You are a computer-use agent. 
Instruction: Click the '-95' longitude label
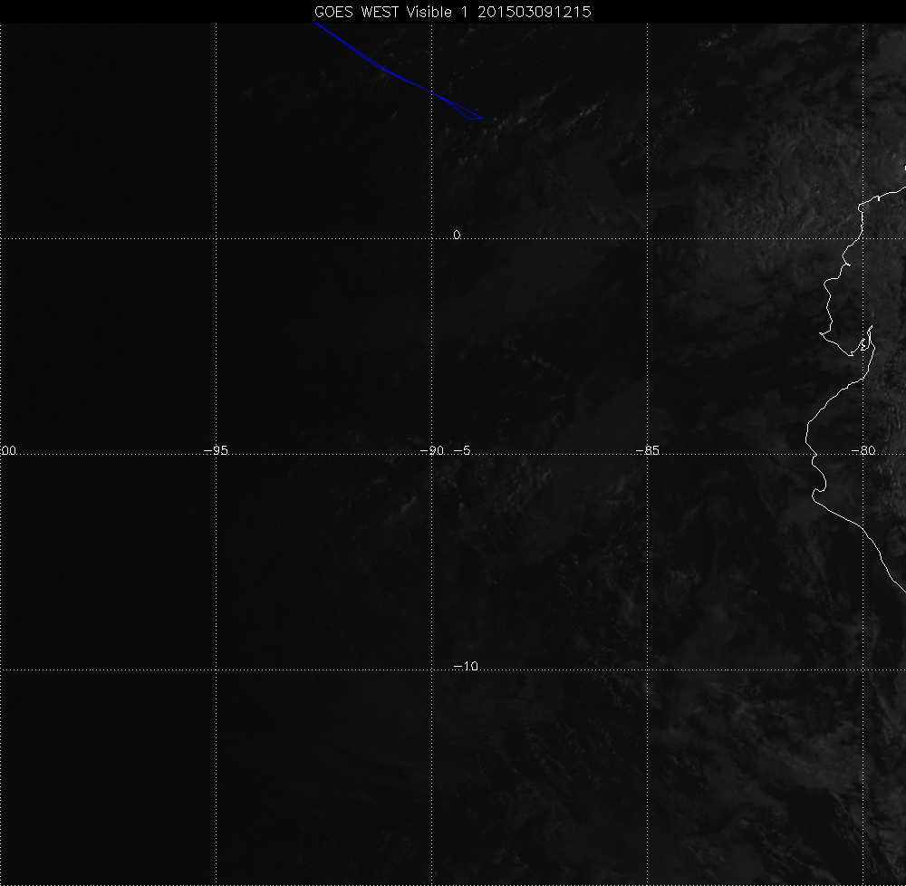217,450
